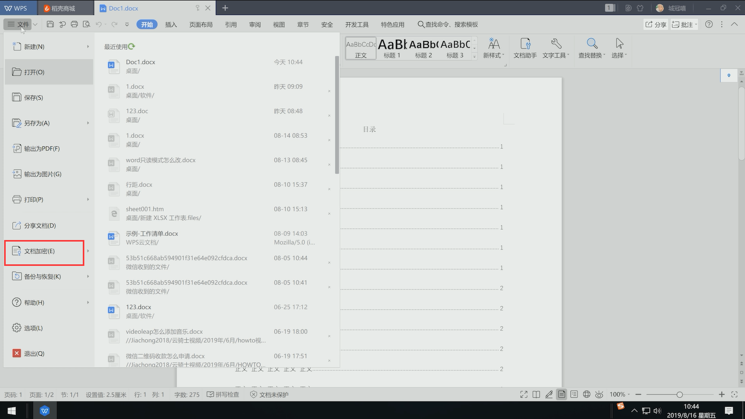Viewport: 745px width, 419px height.
Task: Expand the 另存为(A) submenu
Action: (88, 123)
